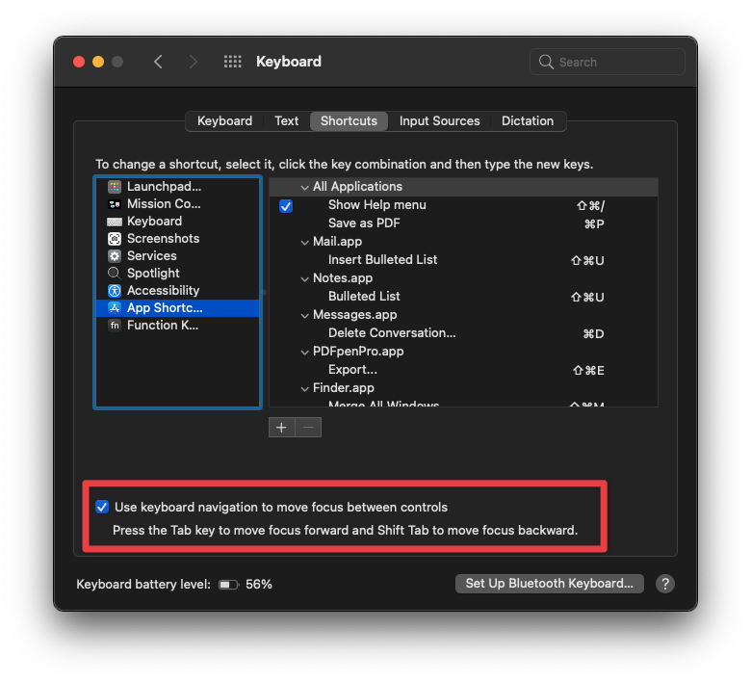Image resolution: width=751 pixels, height=682 pixels.
Task: Collapse the PDFpenPro.app group
Action: [304, 352]
